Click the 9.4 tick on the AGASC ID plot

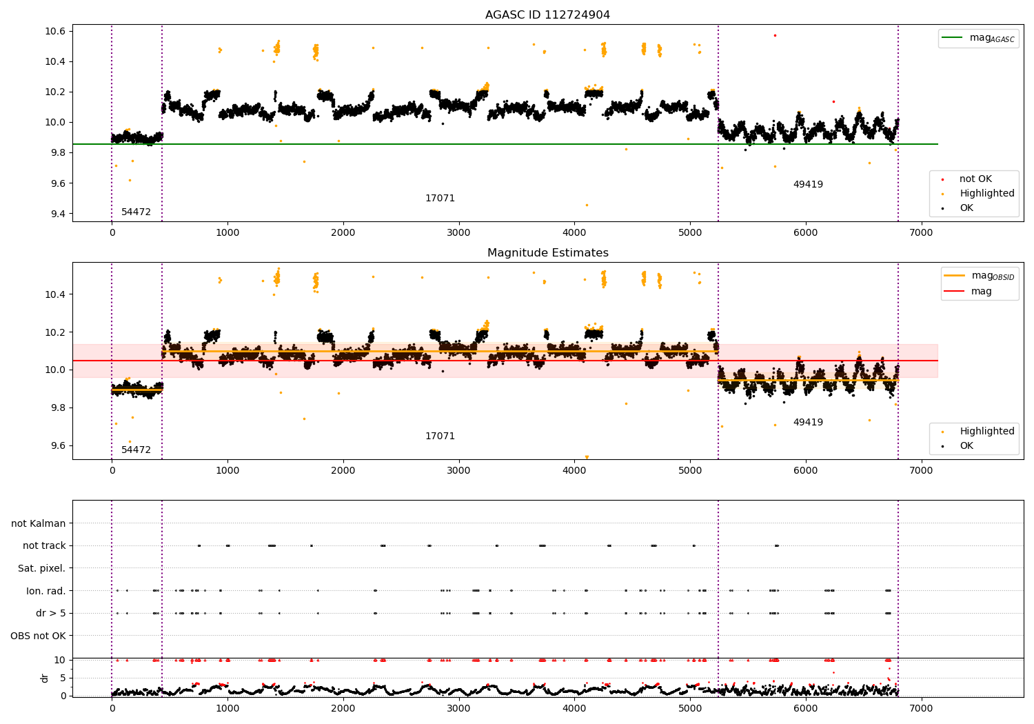(59, 214)
